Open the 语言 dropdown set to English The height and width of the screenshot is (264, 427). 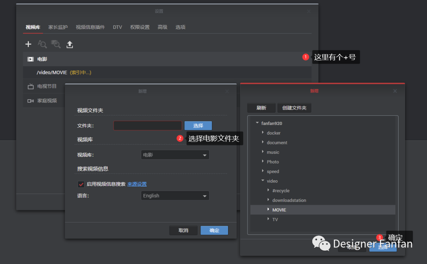pos(175,196)
